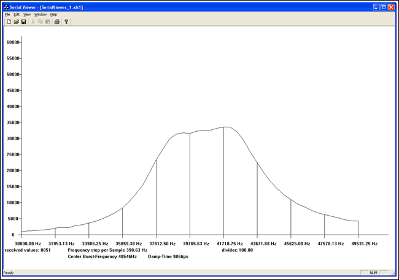
Task: Maximize the Serial Viewer window
Action: 383,7
